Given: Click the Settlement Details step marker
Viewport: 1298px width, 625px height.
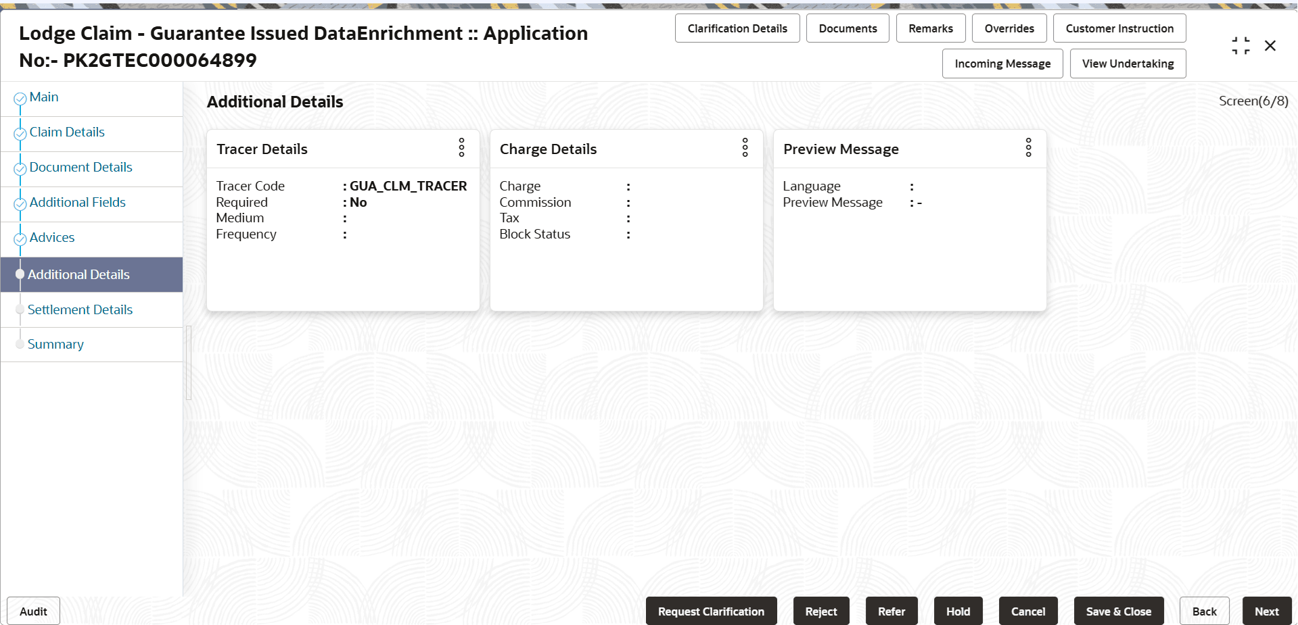Looking at the screenshot, I should tap(20, 309).
